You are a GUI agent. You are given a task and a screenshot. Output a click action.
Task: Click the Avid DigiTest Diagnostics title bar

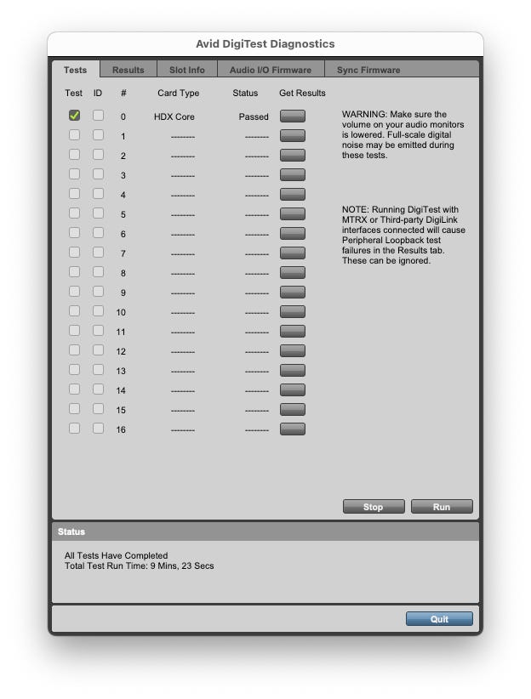pos(265,43)
